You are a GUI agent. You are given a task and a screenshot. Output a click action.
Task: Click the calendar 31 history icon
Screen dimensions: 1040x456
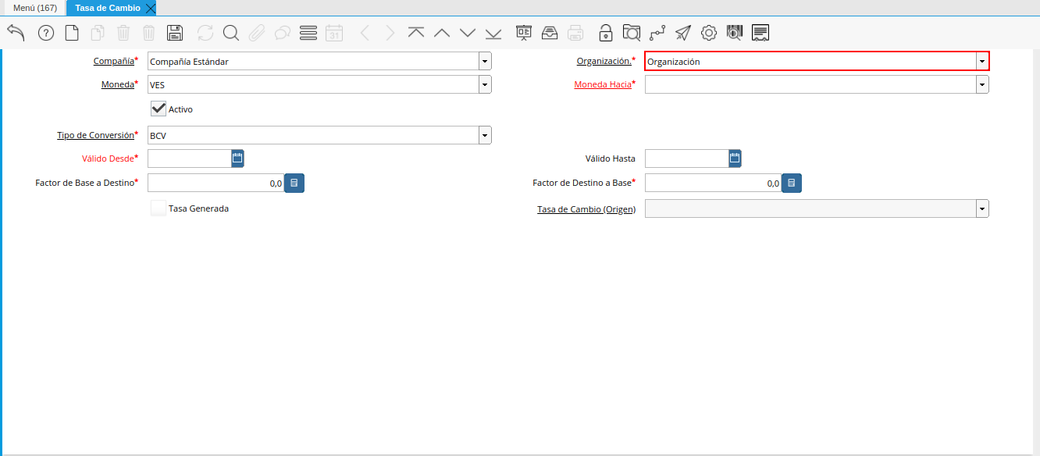334,33
